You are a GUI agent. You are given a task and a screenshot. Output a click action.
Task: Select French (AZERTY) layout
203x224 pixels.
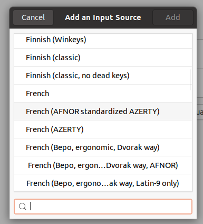click(x=103, y=129)
